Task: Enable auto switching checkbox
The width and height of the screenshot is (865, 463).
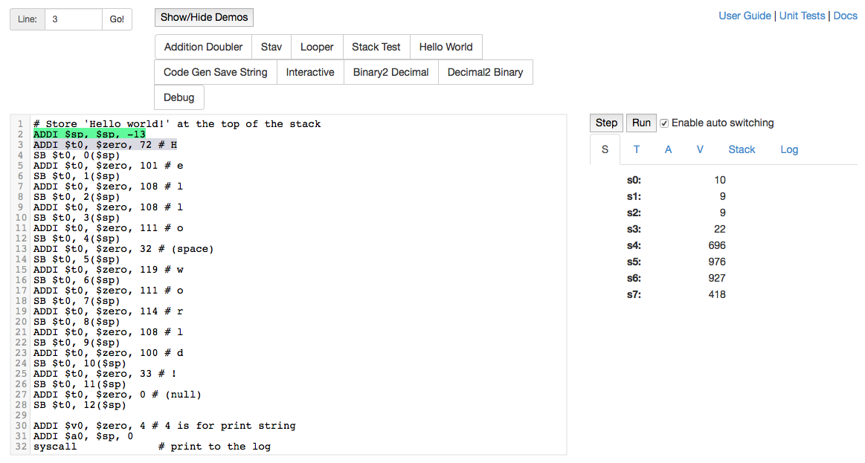Action: coord(664,123)
